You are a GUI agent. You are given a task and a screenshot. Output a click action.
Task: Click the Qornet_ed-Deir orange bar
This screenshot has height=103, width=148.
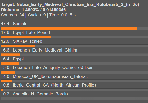tap(8, 72)
